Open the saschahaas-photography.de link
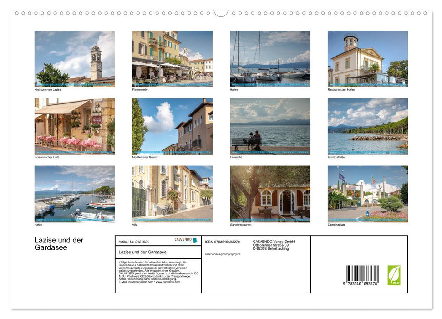 223,254
